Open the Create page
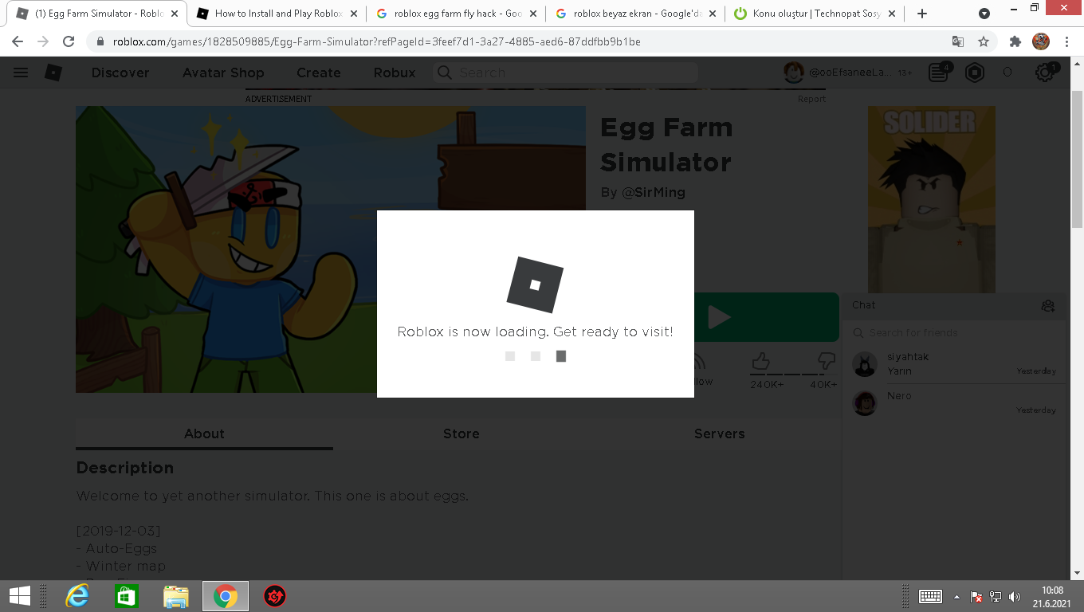 click(319, 73)
